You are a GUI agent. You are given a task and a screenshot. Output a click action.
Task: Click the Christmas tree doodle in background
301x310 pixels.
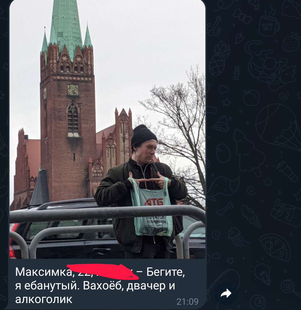(x=249, y=152)
